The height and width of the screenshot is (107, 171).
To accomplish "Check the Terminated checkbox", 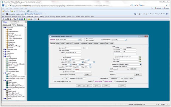I will pyautogui.click(x=111, y=69).
